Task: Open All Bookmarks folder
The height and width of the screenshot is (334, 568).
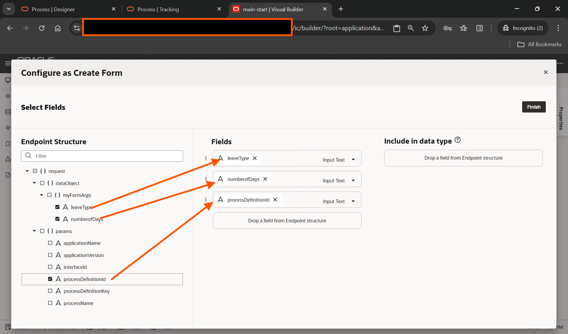Action: pyautogui.click(x=539, y=44)
